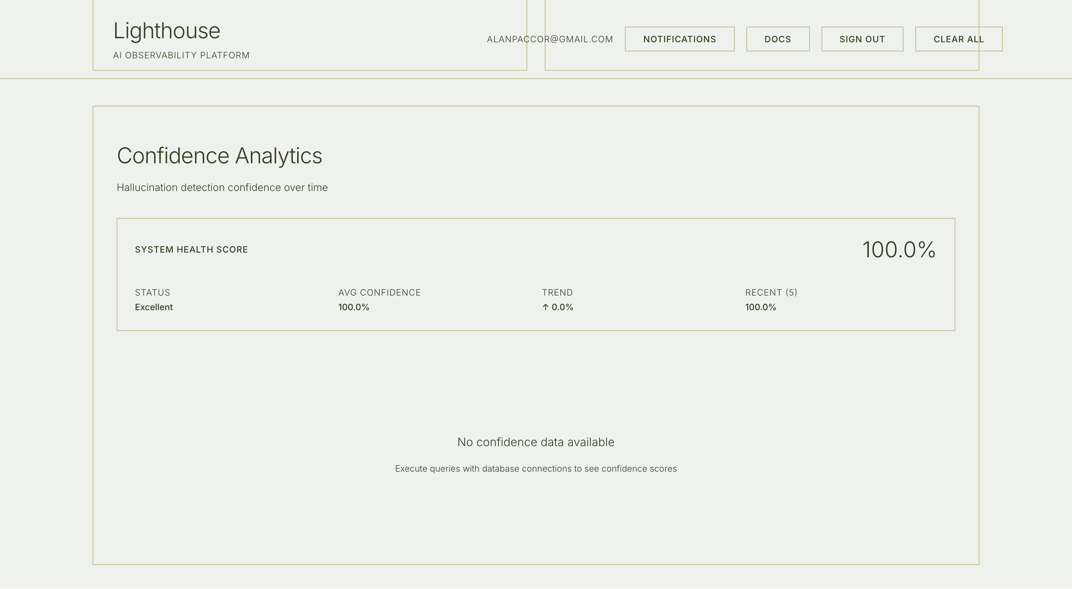
Task: Click the Sign Out button
Action: pyautogui.click(x=862, y=39)
